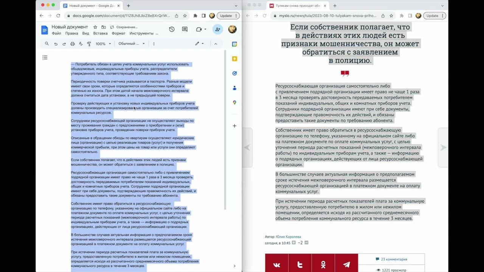Click the print icon in Docs toolbar
Image resolution: width=484 pixels, height=272 pixels.
[x=72, y=44]
